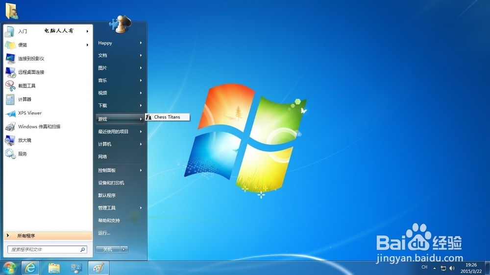Click the Windows 传真和扫描 text label
The image size is (490, 275).
39,126
